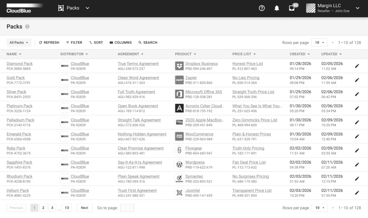Expand the Margin LLC account menu
368x218 pixels.
pos(357,8)
